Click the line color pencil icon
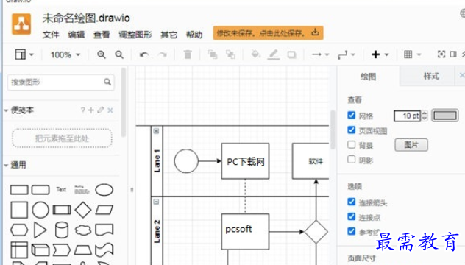Viewport: 465px width, 265px height. pyautogui.click(x=274, y=54)
